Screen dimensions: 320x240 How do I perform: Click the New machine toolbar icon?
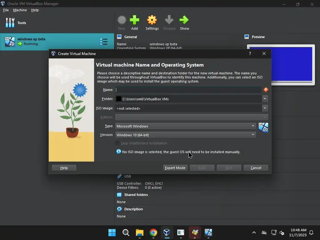122,20
